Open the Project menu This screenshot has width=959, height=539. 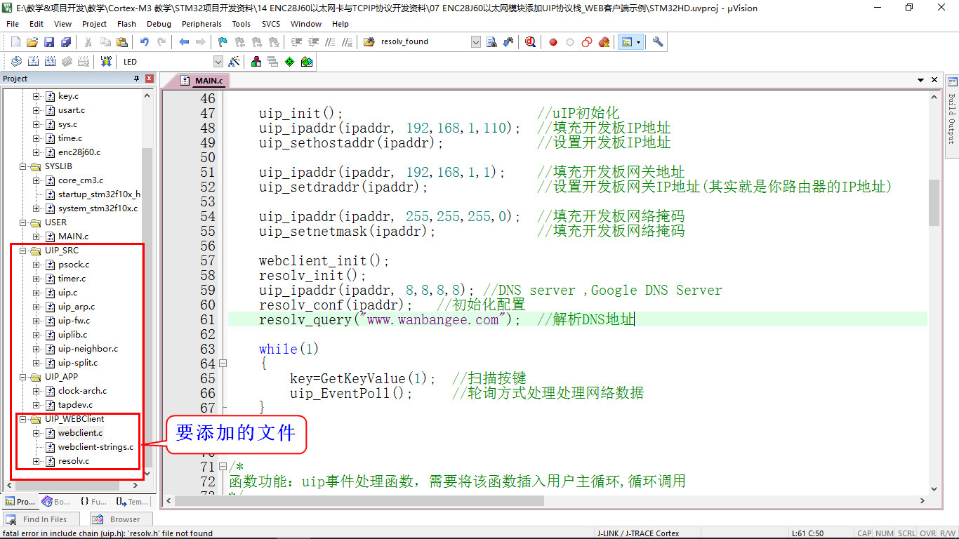click(94, 24)
